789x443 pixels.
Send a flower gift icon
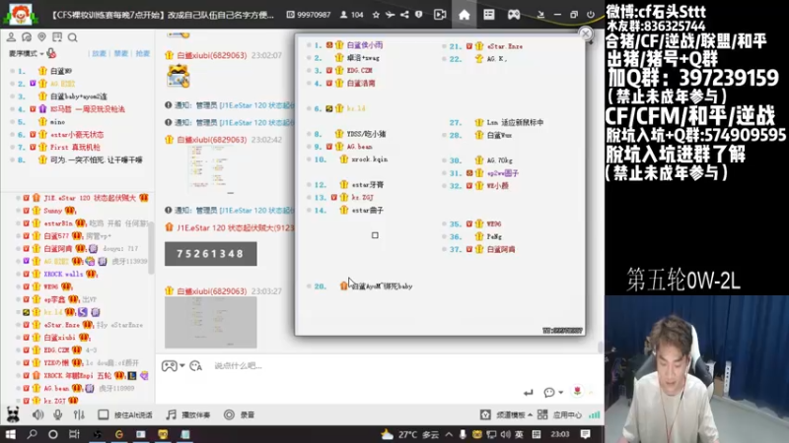point(578,391)
